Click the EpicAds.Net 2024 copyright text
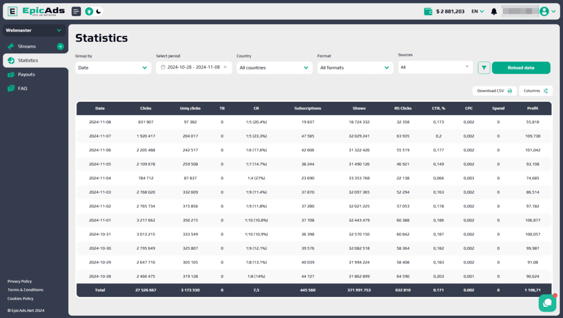This screenshot has width=563, height=318. coord(26,310)
